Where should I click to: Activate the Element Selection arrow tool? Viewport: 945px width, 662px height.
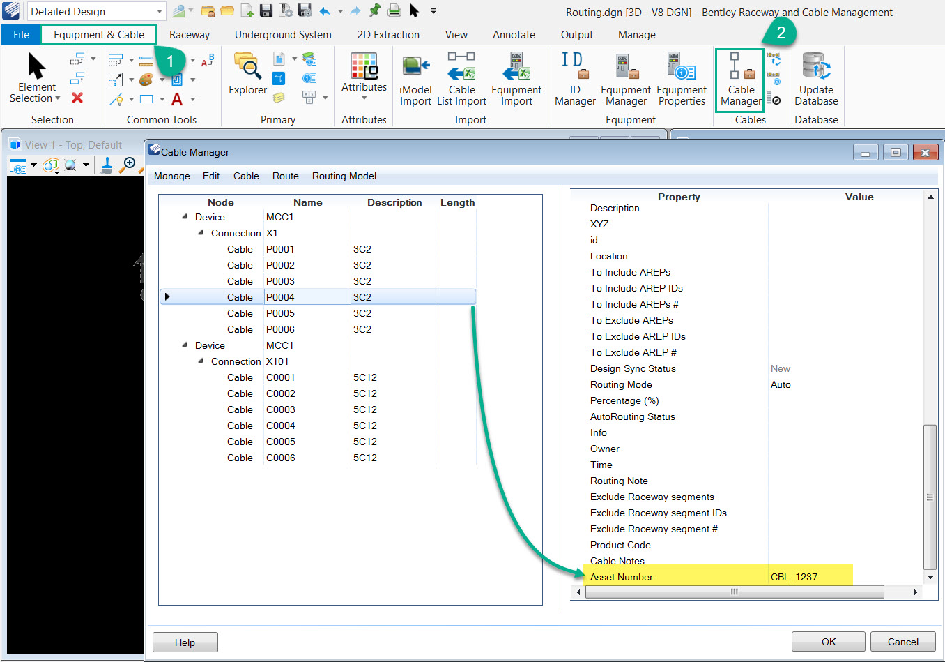36,66
